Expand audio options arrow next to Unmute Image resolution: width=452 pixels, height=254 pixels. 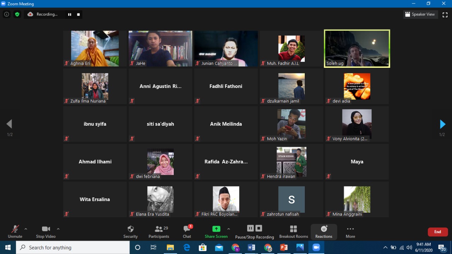click(x=26, y=229)
